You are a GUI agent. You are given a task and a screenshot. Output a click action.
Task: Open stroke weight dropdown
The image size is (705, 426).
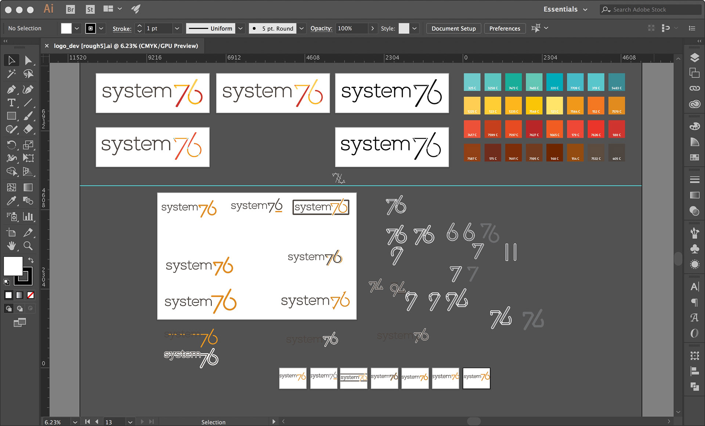(x=177, y=28)
